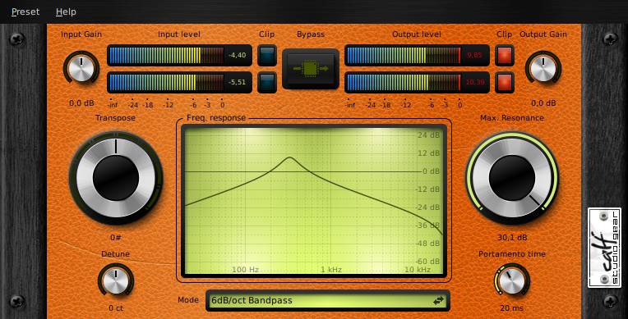The image size is (628, 319).
Task: Open the 6dB/oct Bandpass mode dropdown
Action: point(328,301)
